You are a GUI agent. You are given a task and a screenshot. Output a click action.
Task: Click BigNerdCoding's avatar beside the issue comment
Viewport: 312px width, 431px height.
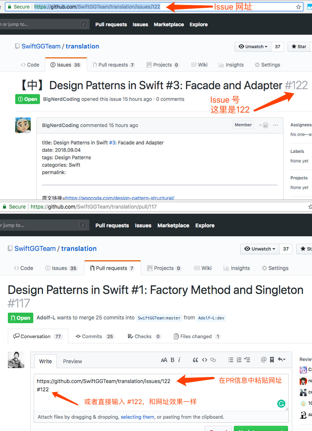coord(23,125)
